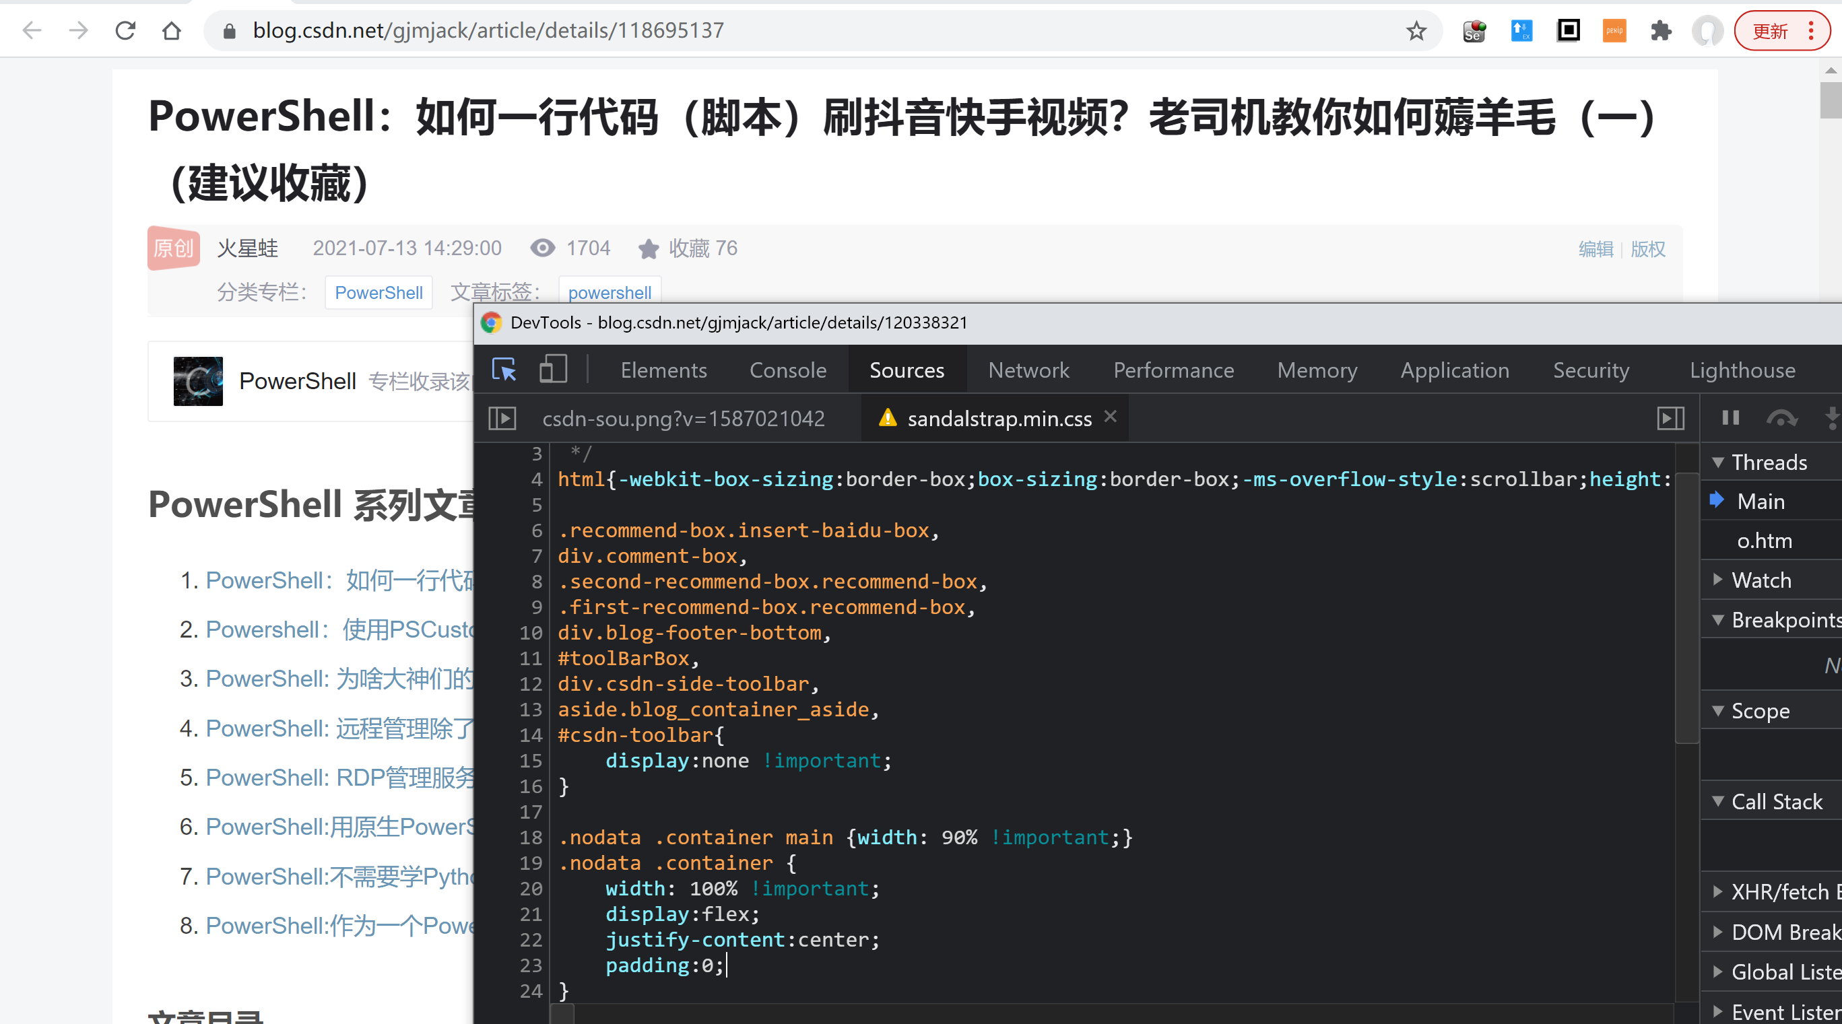Open the Performance tab
Screen dimensions: 1842x1024
click(x=1173, y=370)
